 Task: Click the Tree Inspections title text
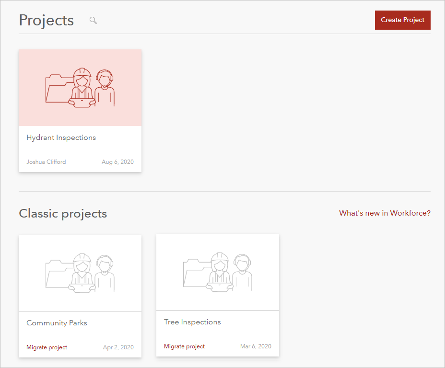point(192,322)
